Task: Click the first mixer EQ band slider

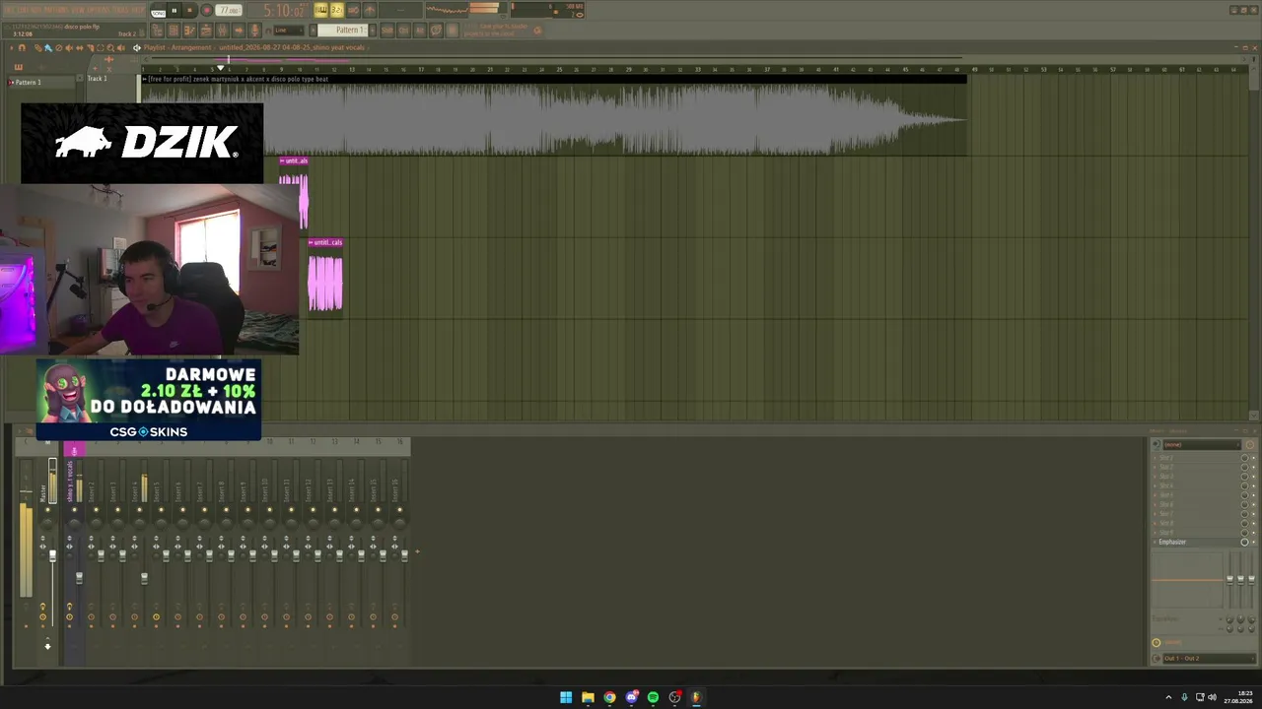Action: pyautogui.click(x=1229, y=580)
